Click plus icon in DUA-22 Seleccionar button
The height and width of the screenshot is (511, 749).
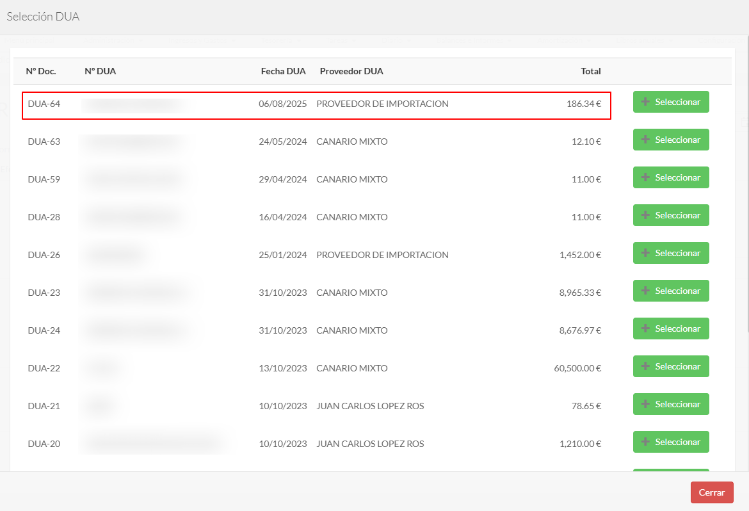645,367
